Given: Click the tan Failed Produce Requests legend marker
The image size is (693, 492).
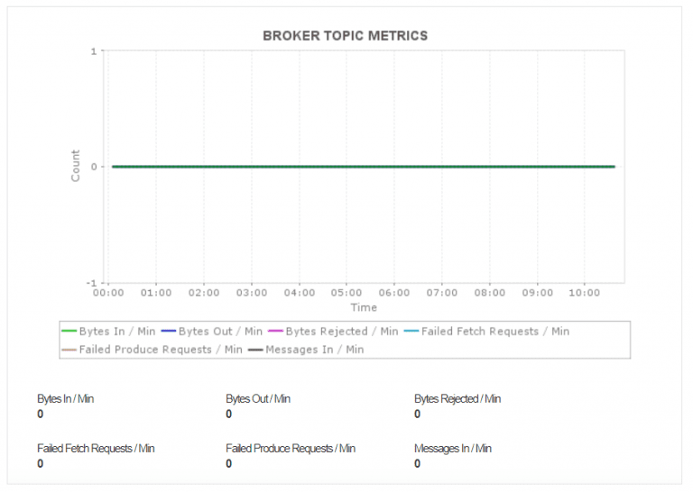Looking at the screenshot, I should point(69,350).
